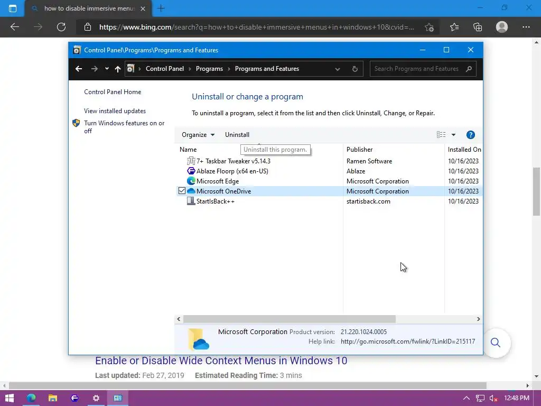The image size is (541, 406).
Task: Open Turn Windows features on or off
Action: pyautogui.click(x=124, y=127)
